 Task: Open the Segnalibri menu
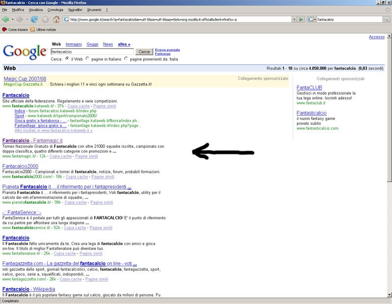tap(75, 10)
